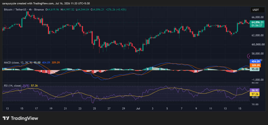Image resolution: width=268 pixels, height=125 pixels.
Task: Click the open value O64,619.96
Action: click(52, 10)
